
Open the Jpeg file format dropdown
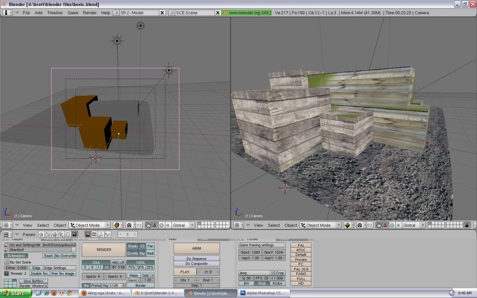pos(256,272)
